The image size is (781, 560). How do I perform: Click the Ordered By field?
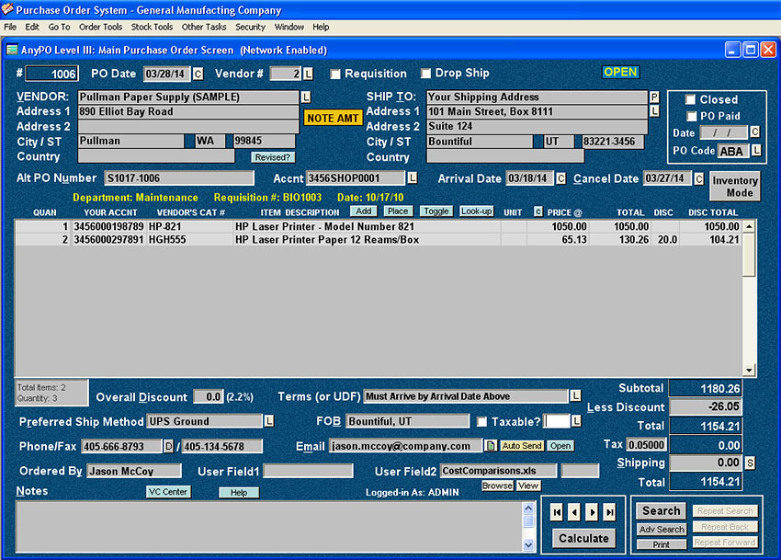(x=134, y=471)
